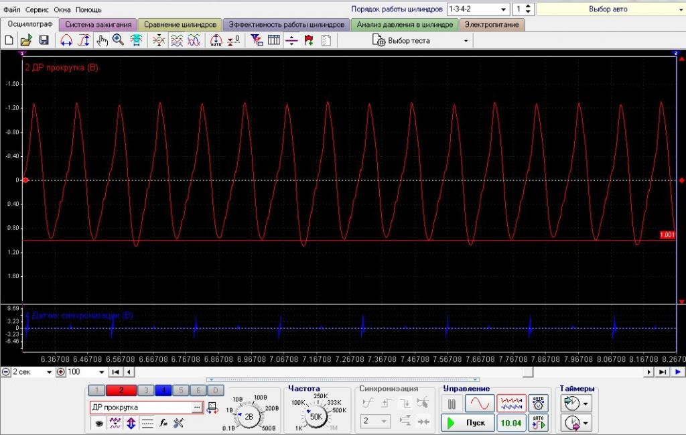Open the Окна menu
The image size is (686, 435).
click(62, 9)
